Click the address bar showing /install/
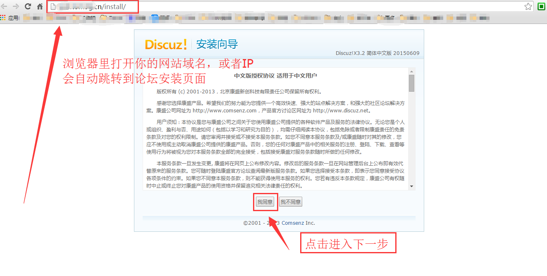Screen dimensions: 547x276 tap(289, 7)
